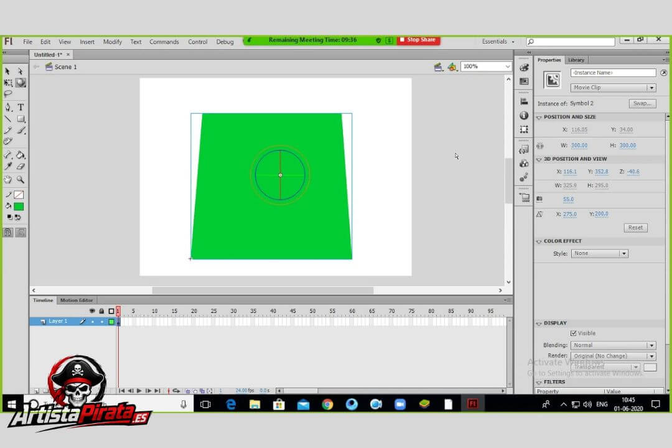This screenshot has height=448, width=672.
Task: Toggle show/hide all layers eye icon
Action: click(91, 311)
